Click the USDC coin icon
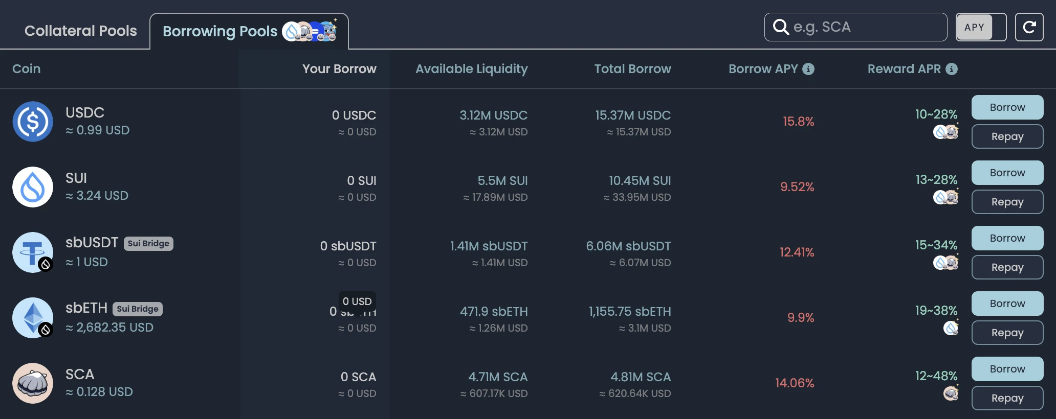Image resolution: width=1056 pixels, height=419 pixels. coord(33,122)
